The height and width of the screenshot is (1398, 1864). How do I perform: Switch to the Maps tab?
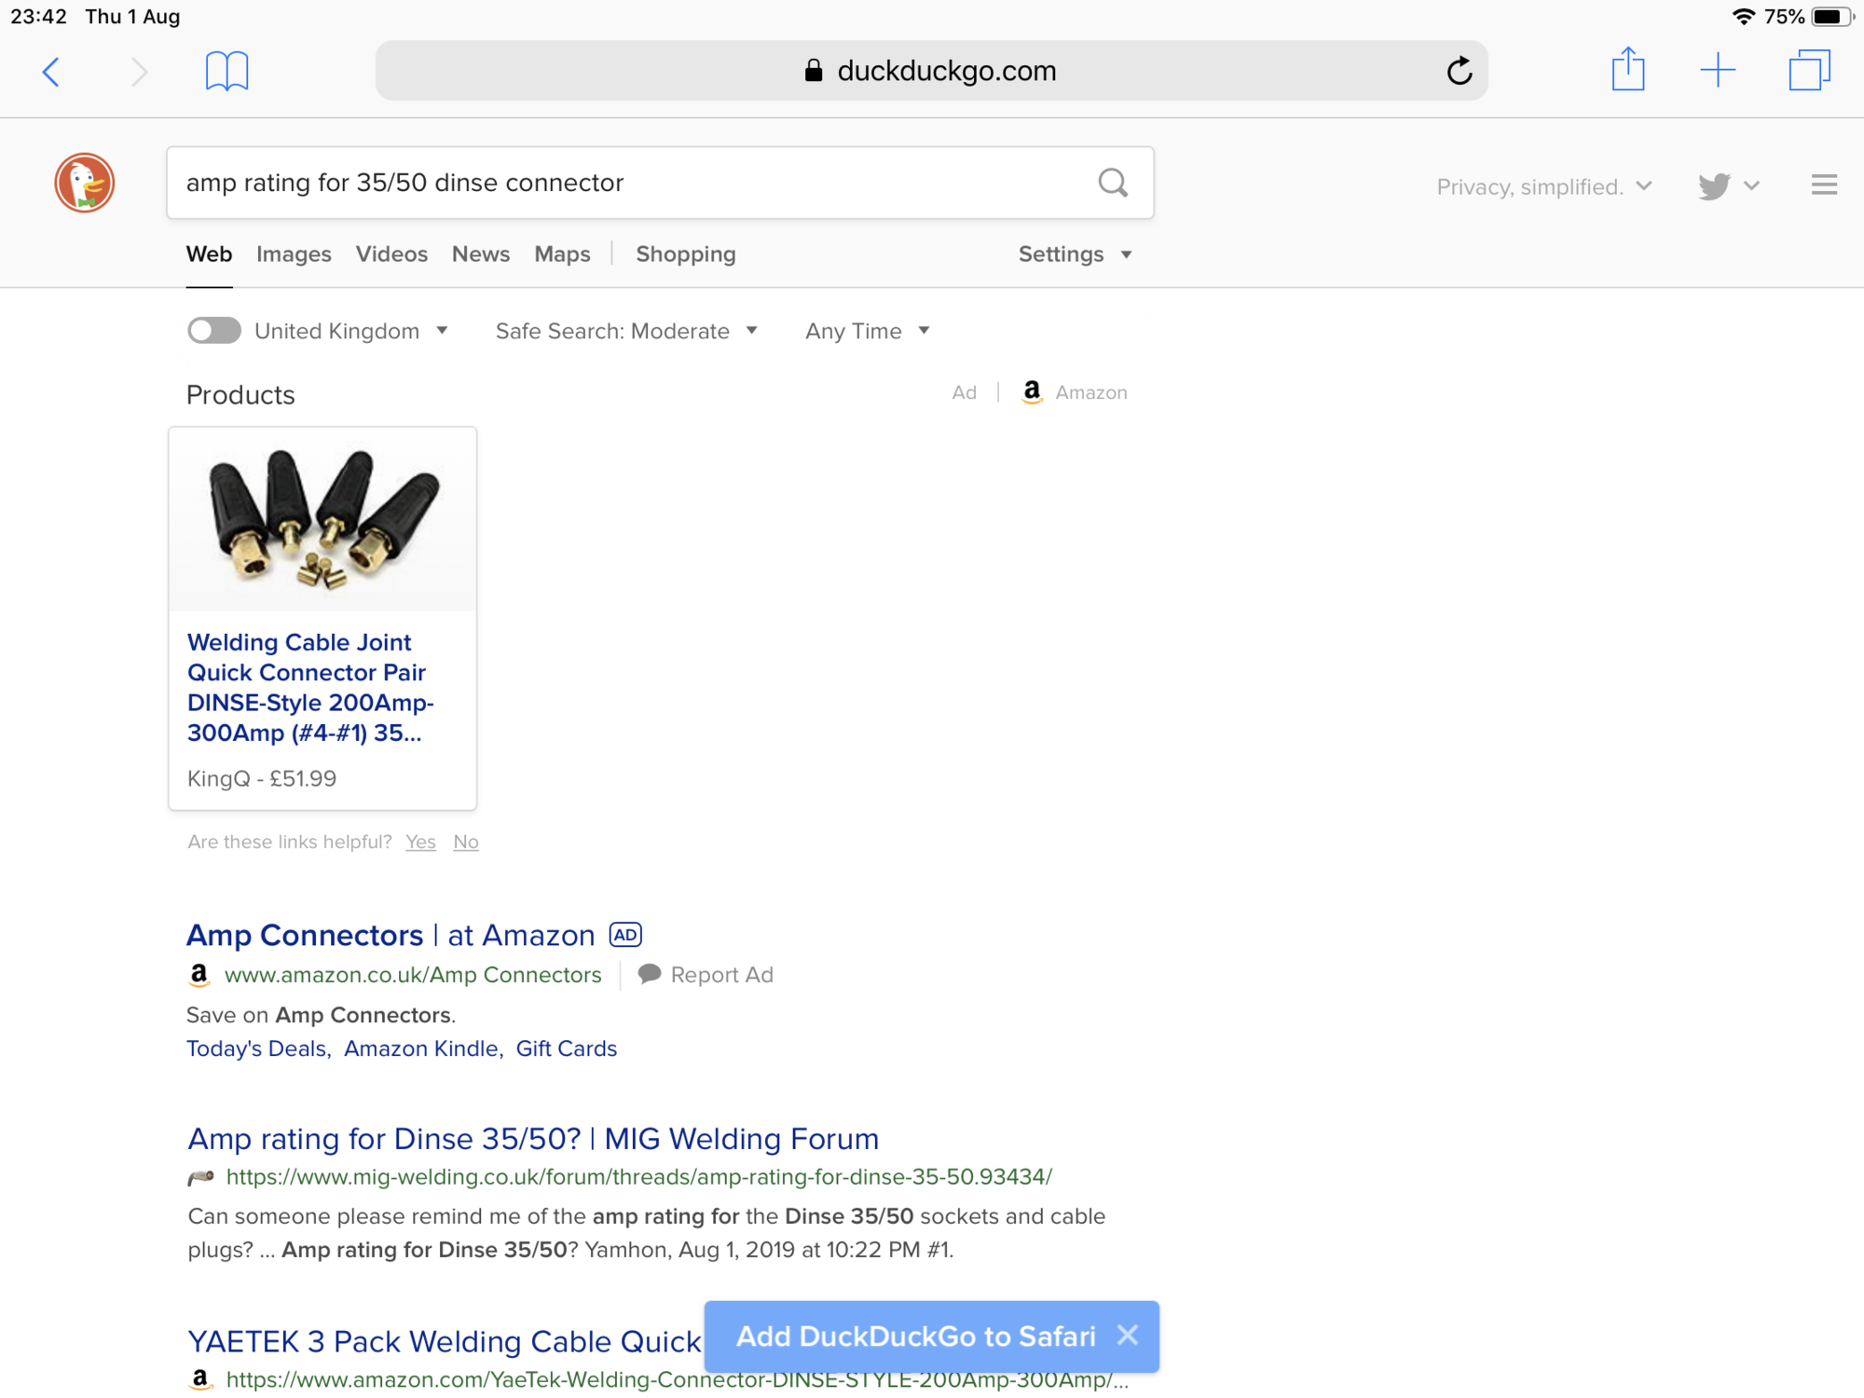tap(562, 254)
